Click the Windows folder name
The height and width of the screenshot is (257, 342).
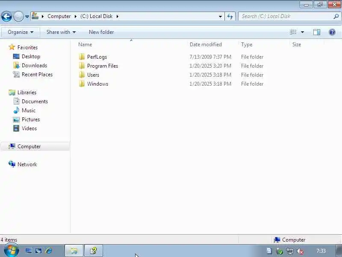point(97,84)
